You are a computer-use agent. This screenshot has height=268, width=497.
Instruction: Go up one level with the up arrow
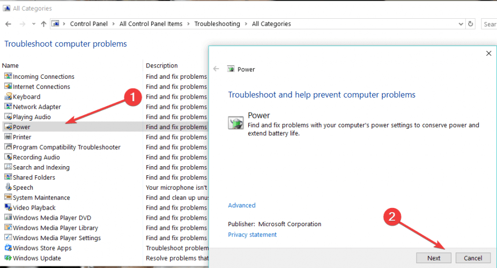(x=44, y=24)
